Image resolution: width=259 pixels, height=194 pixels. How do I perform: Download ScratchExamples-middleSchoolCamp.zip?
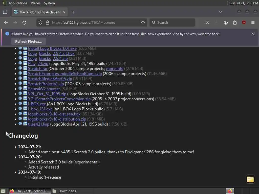(65, 74)
